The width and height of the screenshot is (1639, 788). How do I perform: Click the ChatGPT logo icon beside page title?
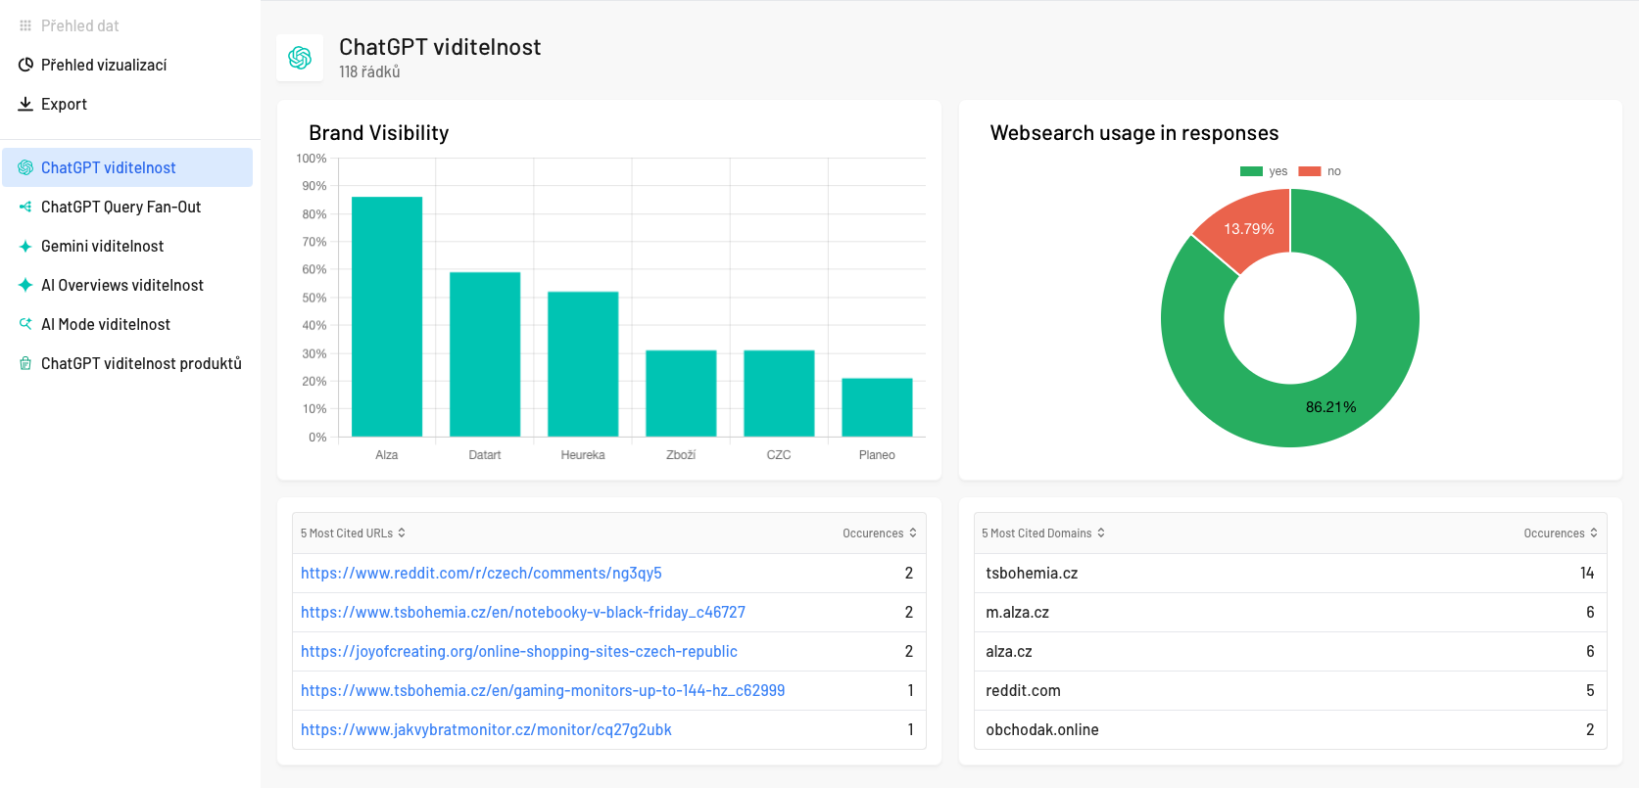point(300,58)
